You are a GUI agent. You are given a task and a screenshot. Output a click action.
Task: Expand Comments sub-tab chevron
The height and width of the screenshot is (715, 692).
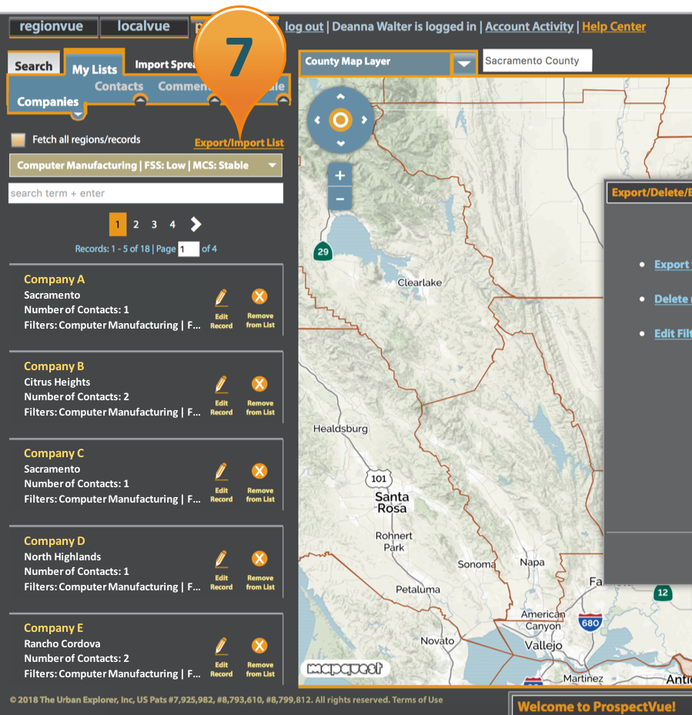click(214, 100)
